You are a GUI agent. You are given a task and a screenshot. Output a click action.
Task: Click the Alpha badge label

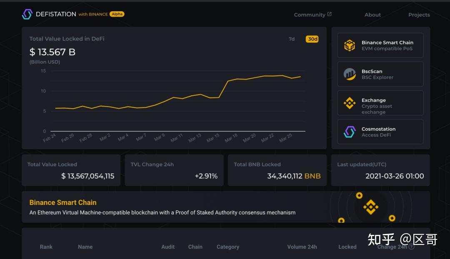point(117,14)
